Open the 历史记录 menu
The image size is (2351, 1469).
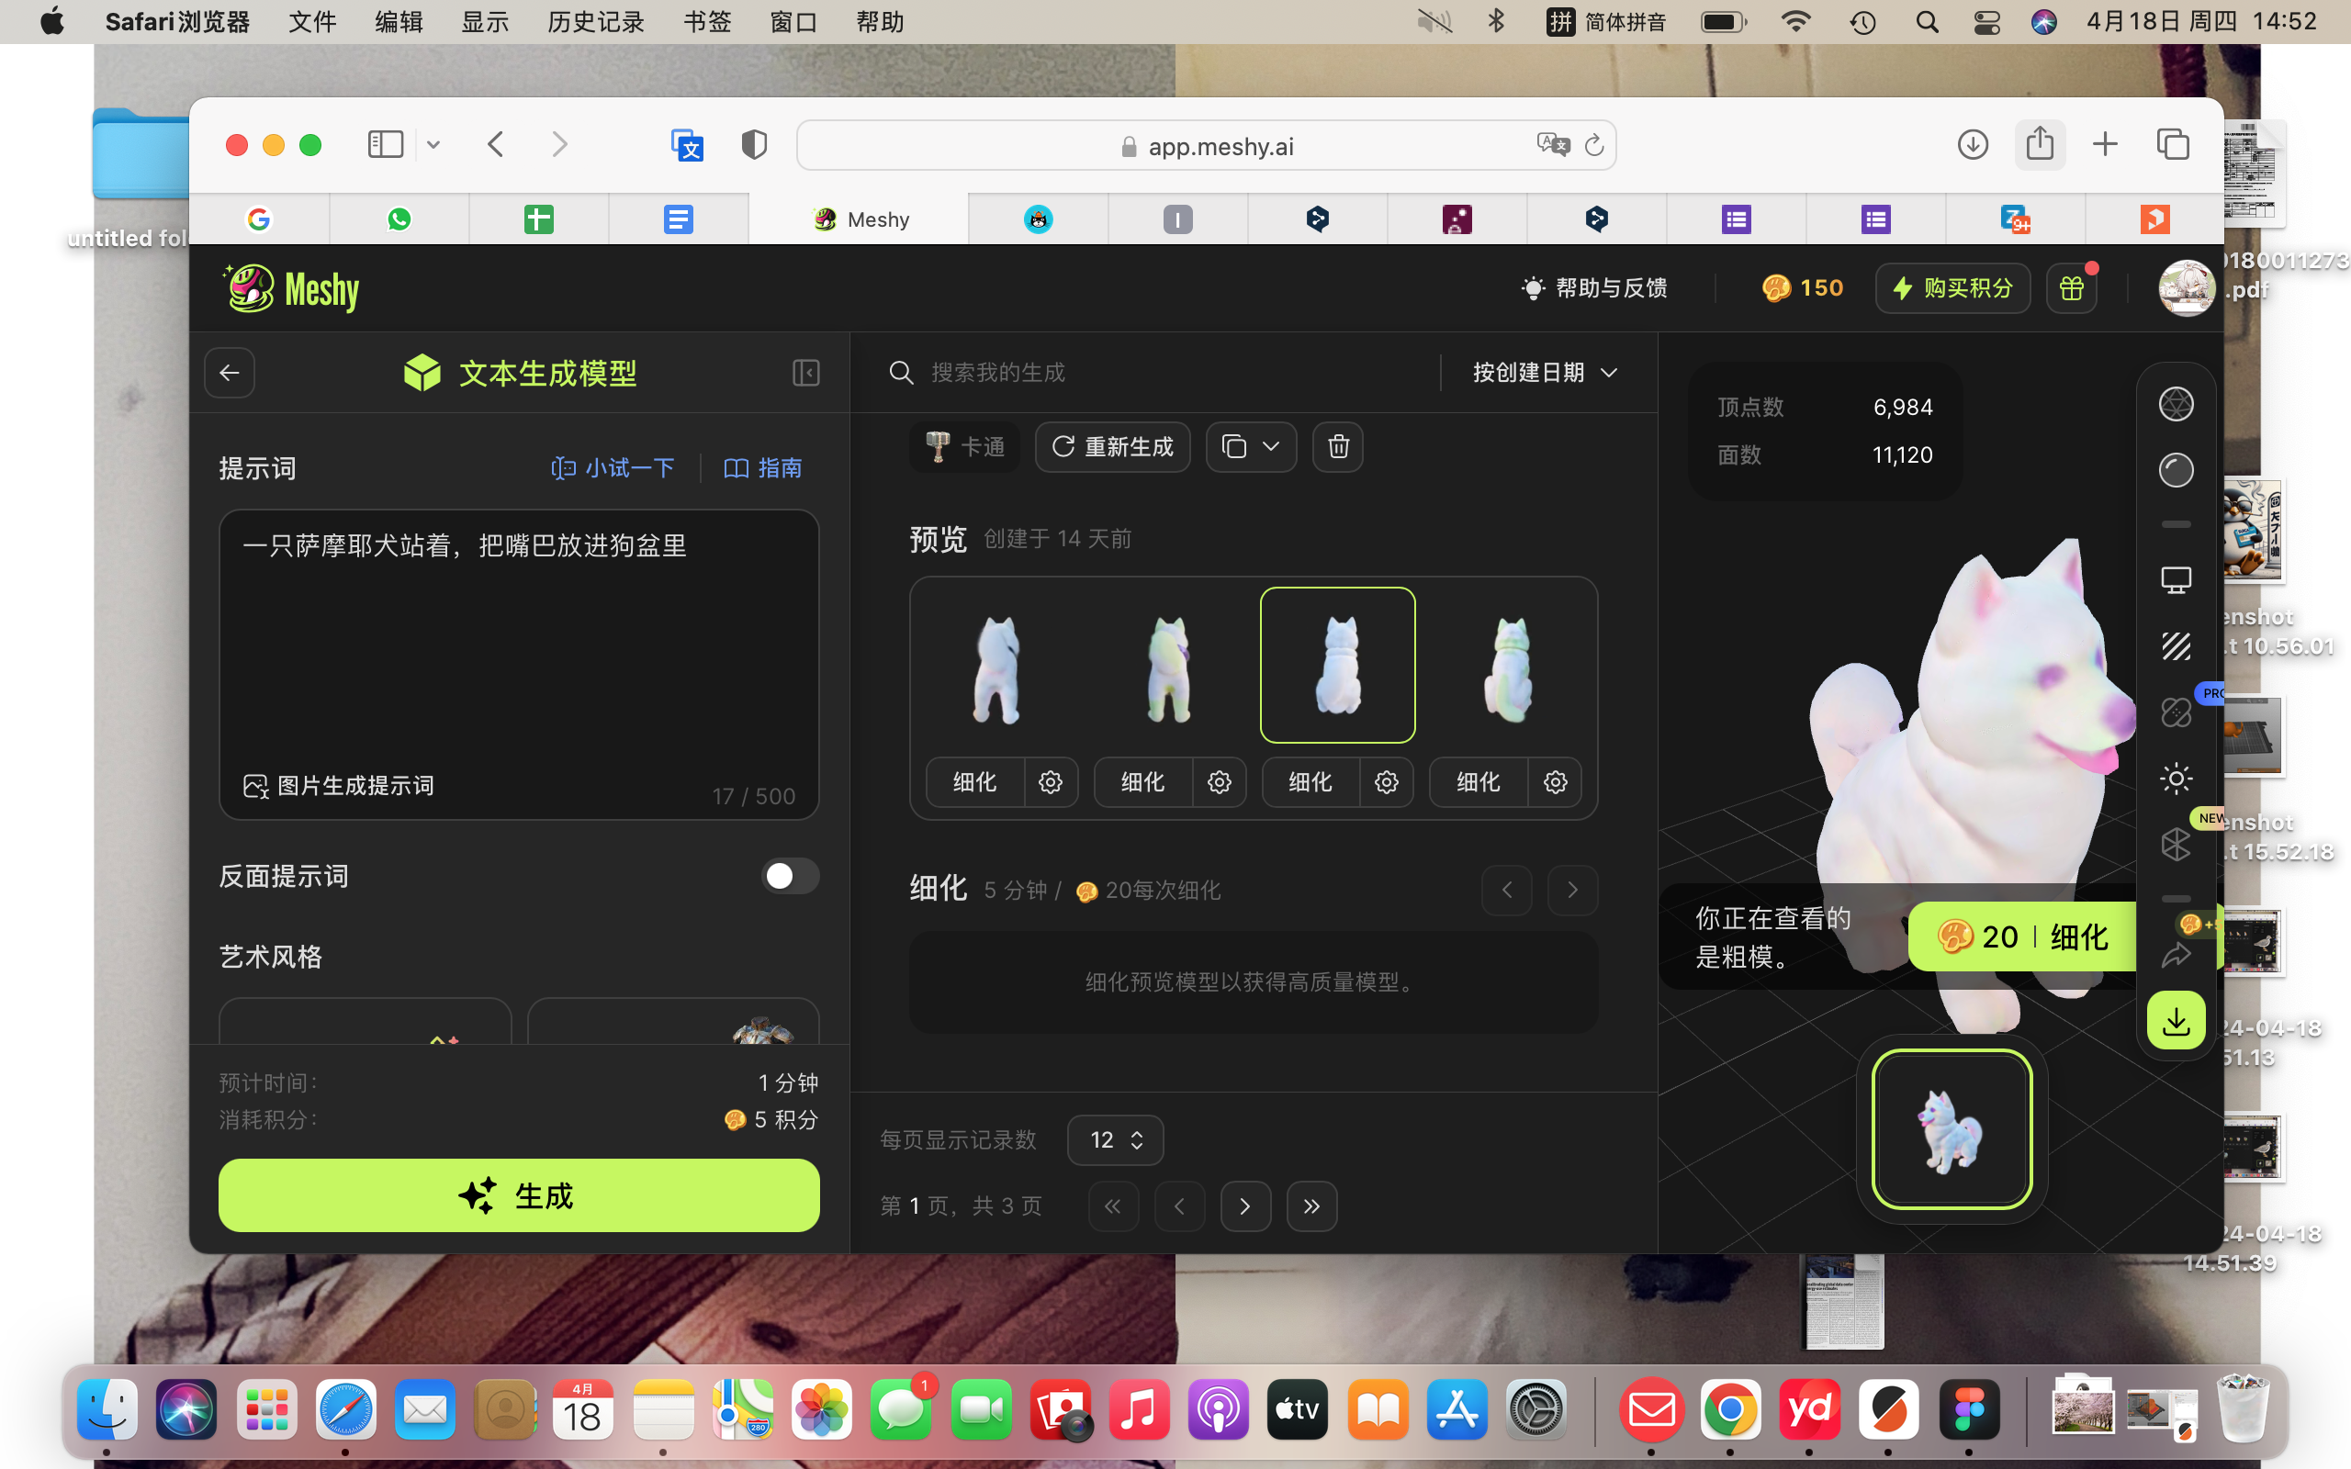tap(595, 21)
